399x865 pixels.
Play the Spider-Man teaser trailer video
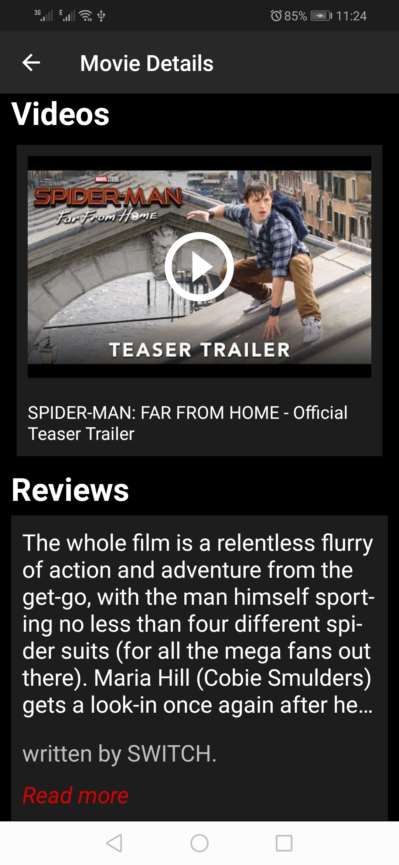[199, 267]
